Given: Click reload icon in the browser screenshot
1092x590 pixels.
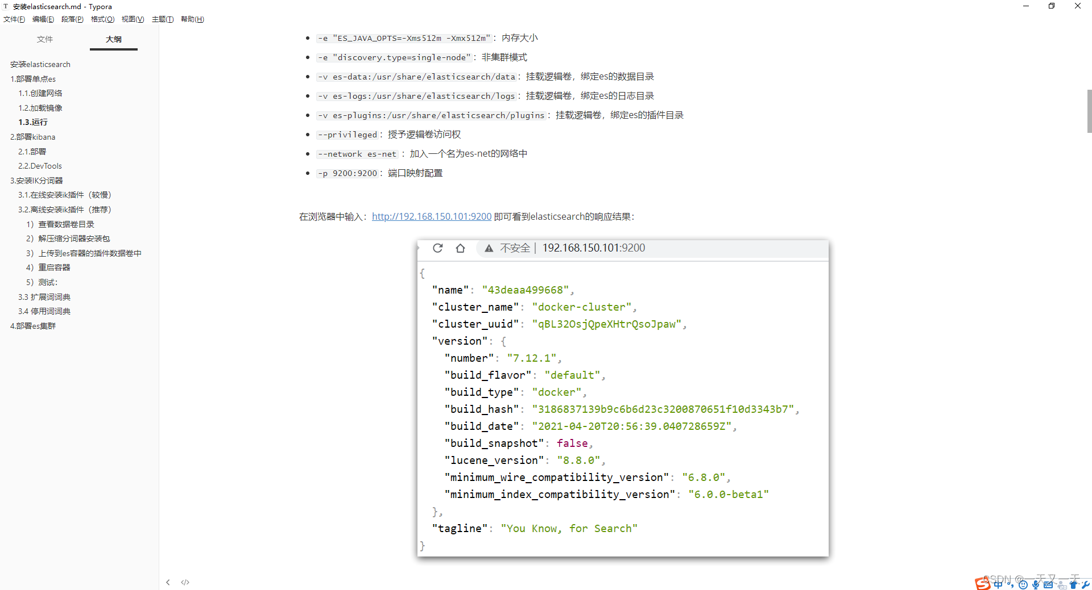Looking at the screenshot, I should click(x=437, y=248).
